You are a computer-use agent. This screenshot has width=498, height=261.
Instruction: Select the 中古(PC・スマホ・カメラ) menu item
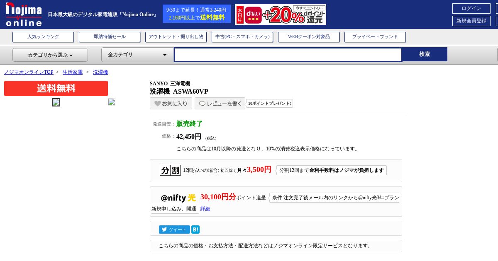(x=242, y=37)
